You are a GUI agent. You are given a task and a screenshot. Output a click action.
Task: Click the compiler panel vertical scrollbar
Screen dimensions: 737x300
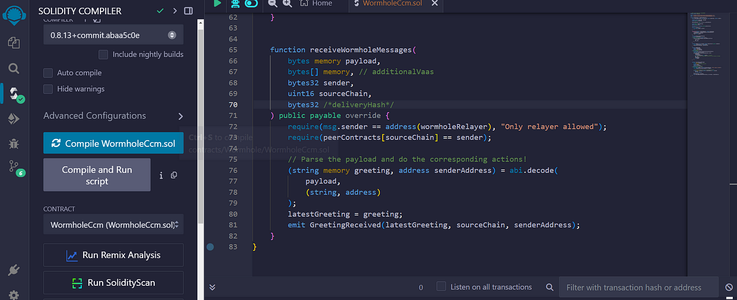[200, 126]
